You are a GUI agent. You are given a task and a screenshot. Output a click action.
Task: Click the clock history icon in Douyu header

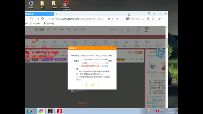[128, 29]
